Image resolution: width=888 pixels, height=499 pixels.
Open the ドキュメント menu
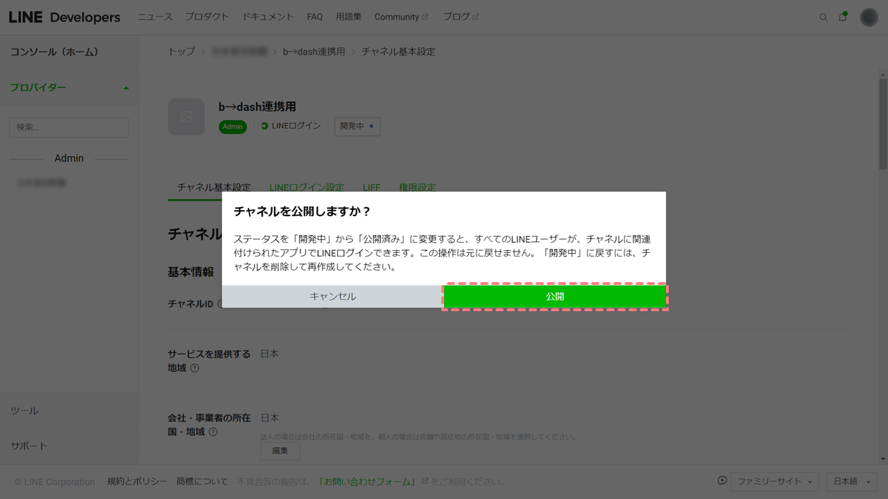pos(268,17)
